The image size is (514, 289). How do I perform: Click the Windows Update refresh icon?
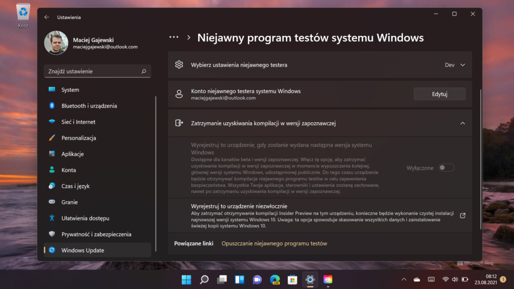click(x=52, y=250)
